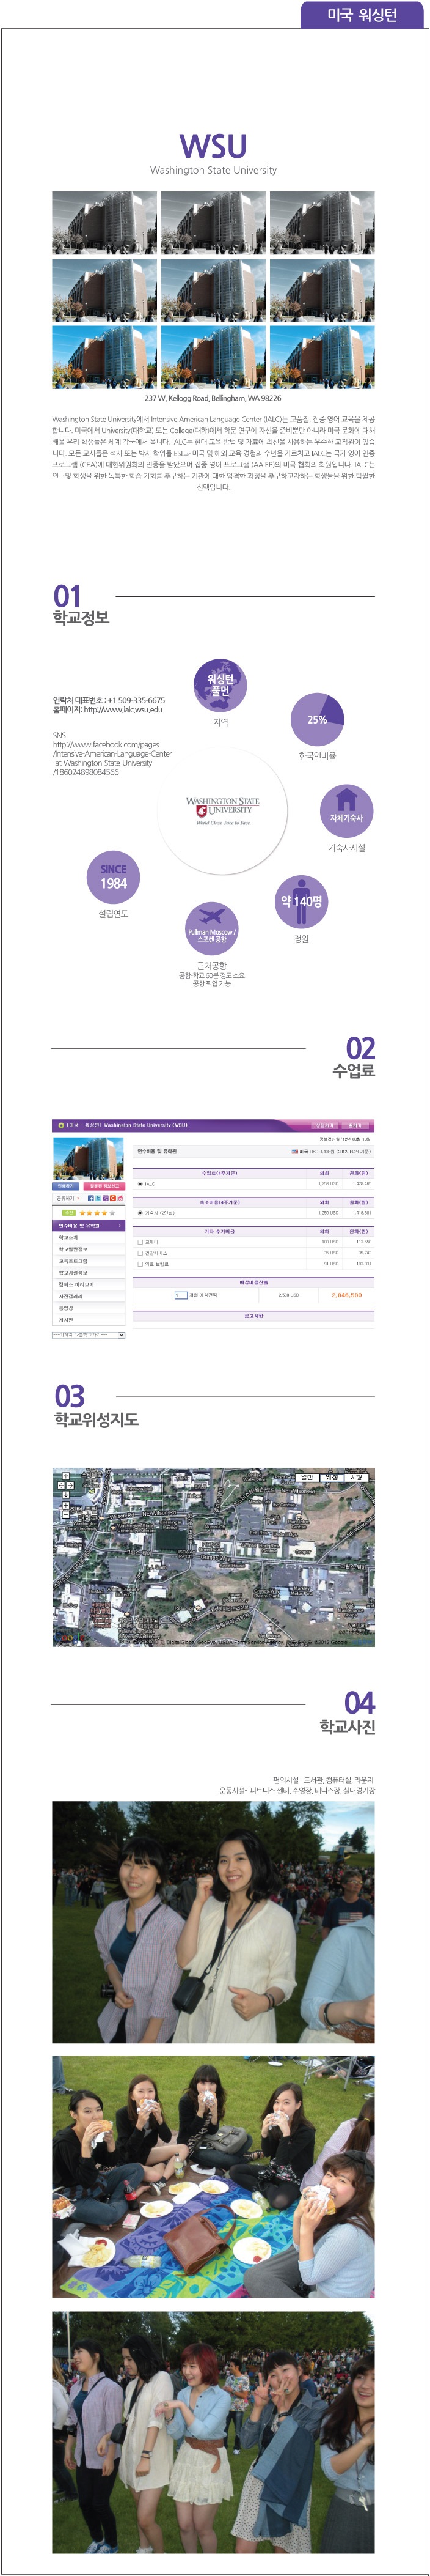Click the large WSU title heading

tap(213, 146)
